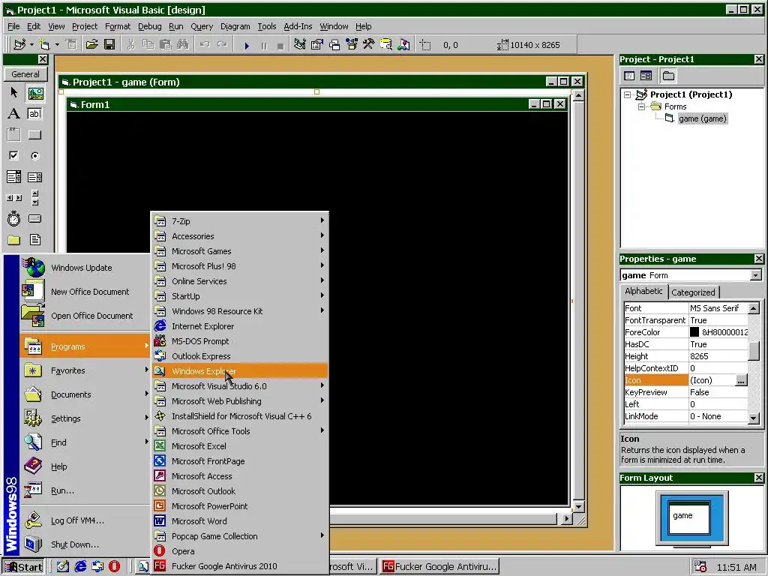Select the DirListBox folder tool
768x576 pixels.
pyautogui.click(x=13, y=239)
